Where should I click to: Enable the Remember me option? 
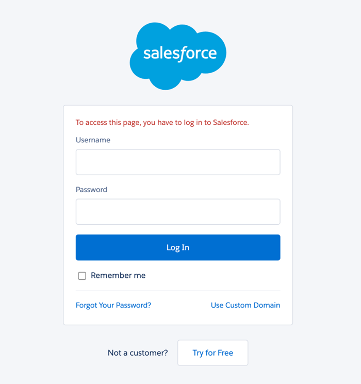point(82,276)
